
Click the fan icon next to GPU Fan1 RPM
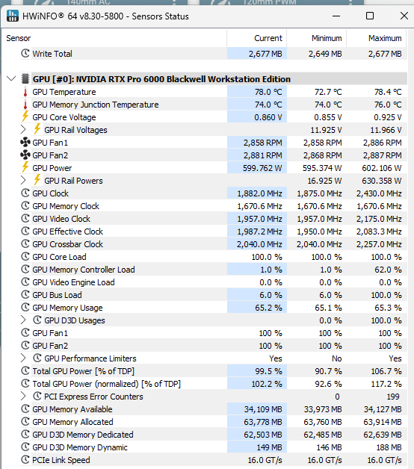[x=25, y=143]
